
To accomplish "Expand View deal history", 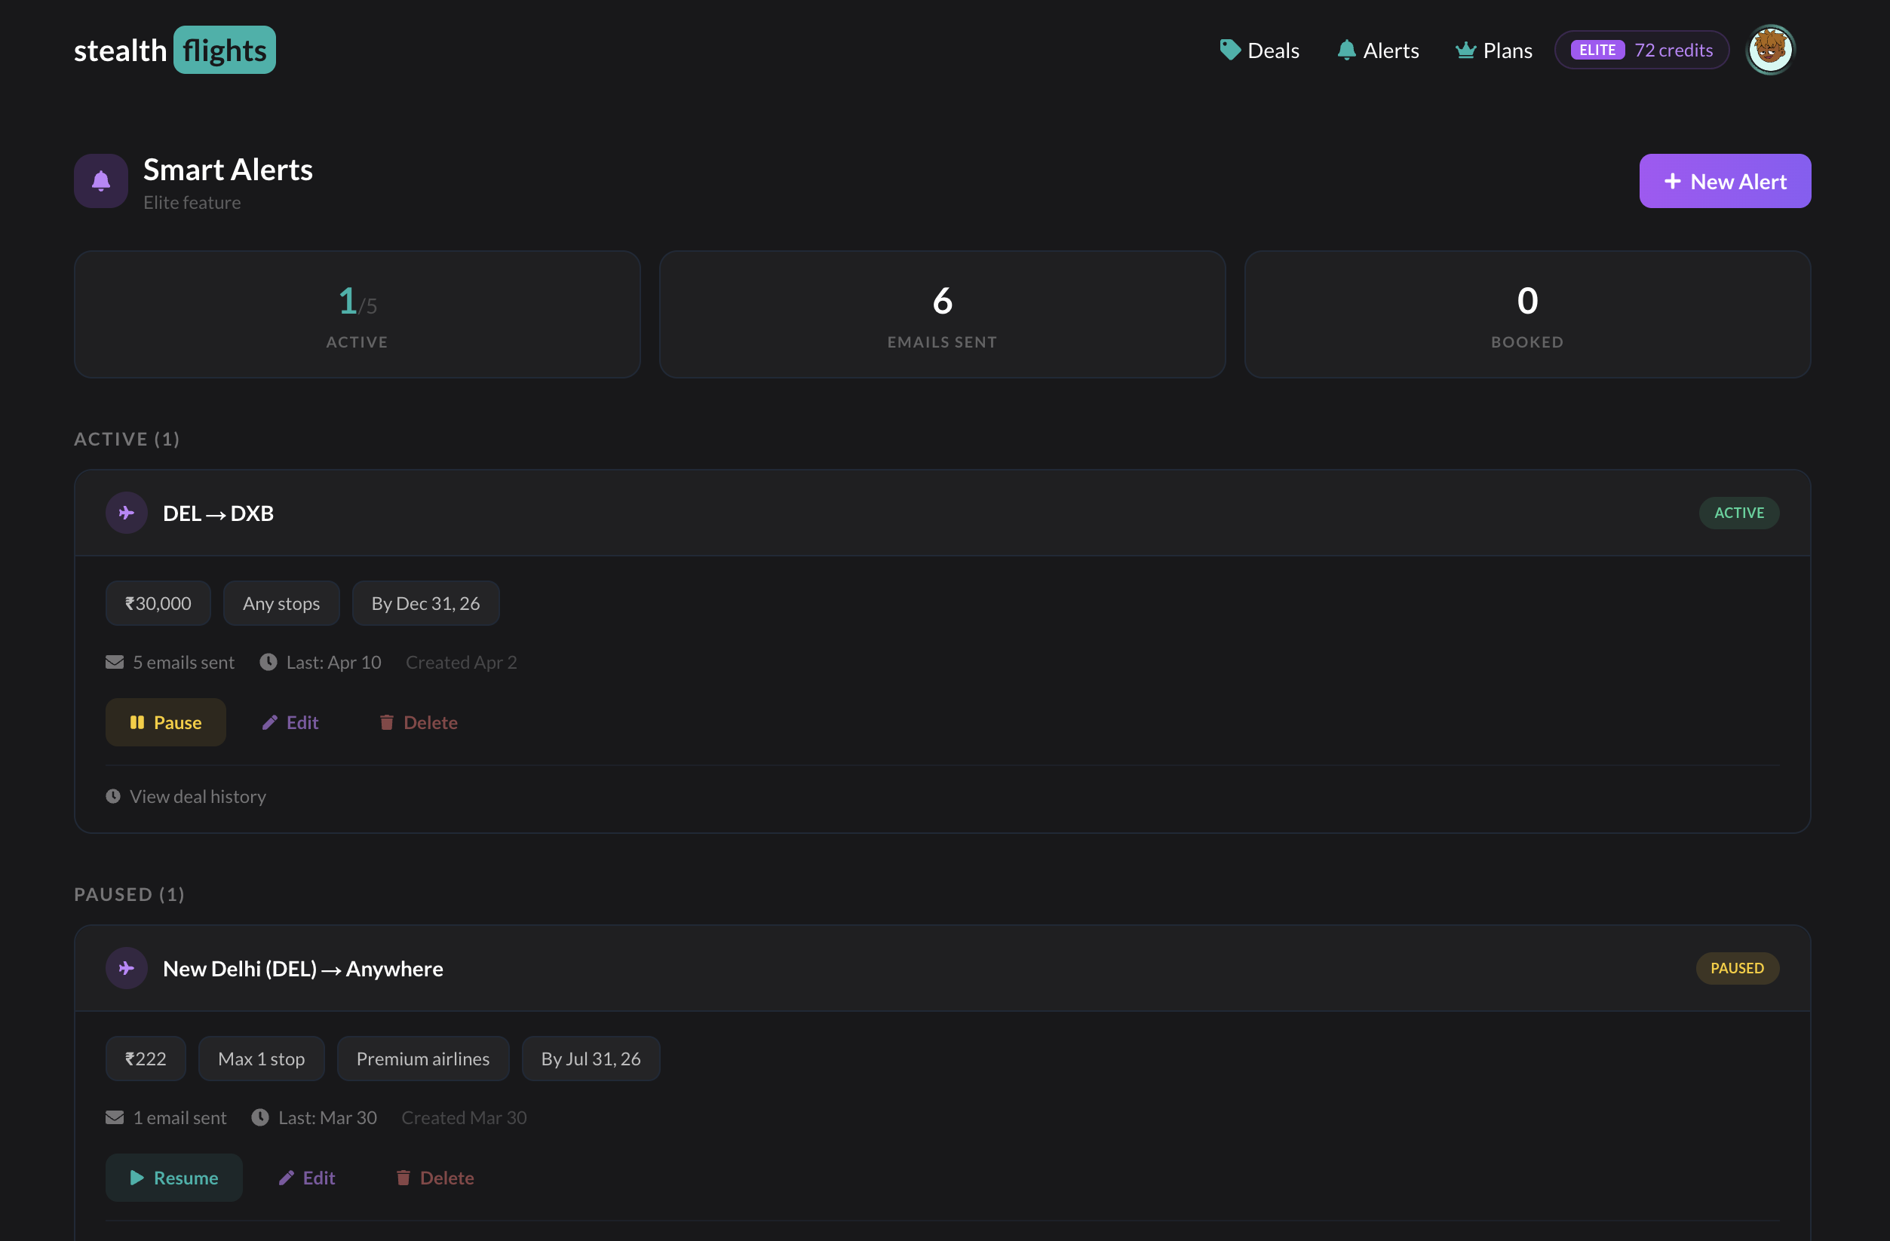I will [197, 796].
